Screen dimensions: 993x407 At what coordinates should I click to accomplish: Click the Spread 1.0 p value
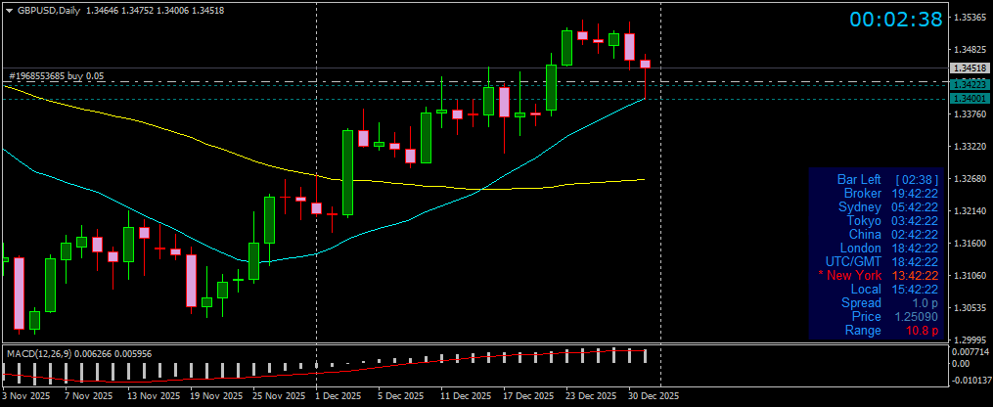tap(925, 303)
